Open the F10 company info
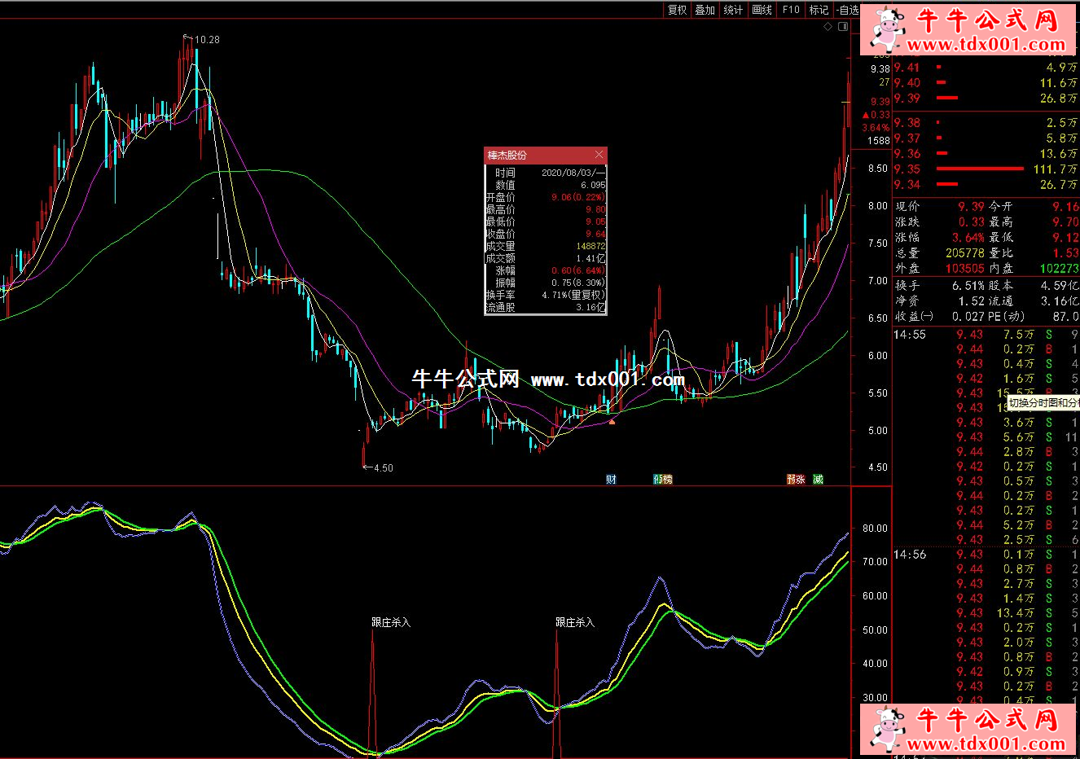 point(791,10)
